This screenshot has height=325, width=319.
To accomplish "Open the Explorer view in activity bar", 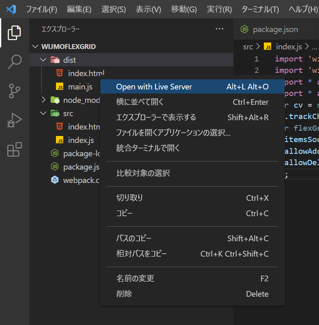I will point(14,33).
